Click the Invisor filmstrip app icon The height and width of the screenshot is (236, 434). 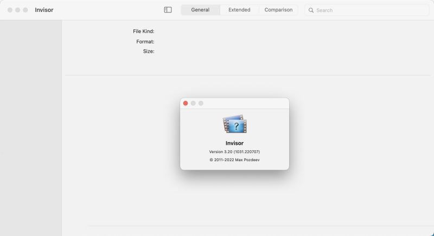(235, 124)
